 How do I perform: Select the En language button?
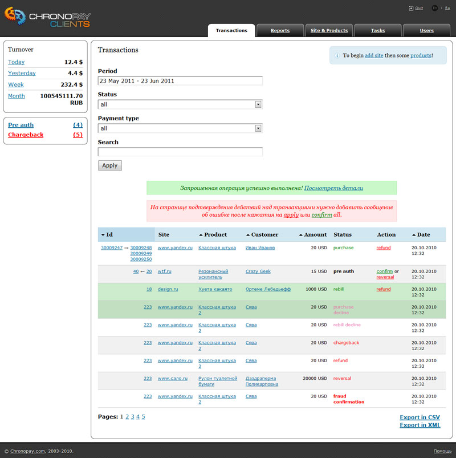[435, 8]
